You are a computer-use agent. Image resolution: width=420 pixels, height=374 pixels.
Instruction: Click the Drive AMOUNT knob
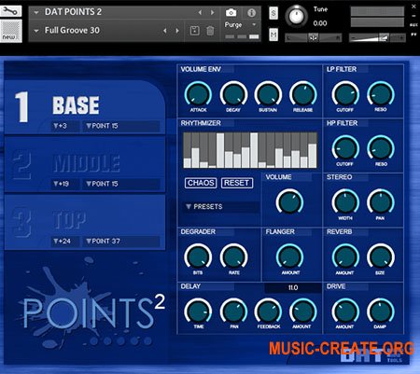[x=345, y=312]
